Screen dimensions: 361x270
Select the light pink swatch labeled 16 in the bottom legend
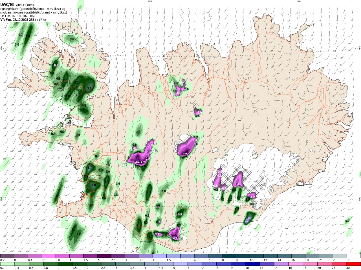(x=296, y=264)
